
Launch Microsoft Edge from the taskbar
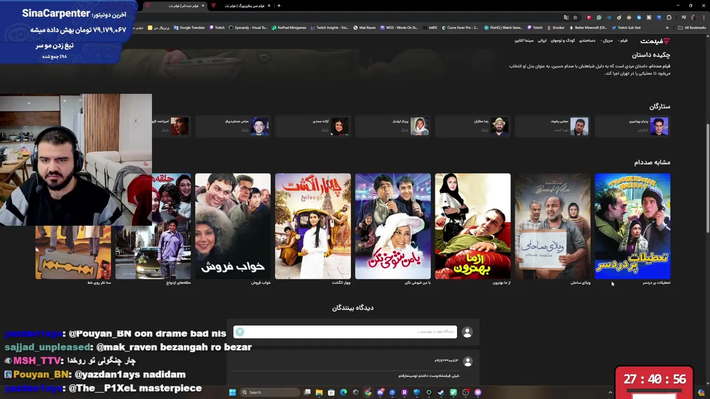pyautogui.click(x=343, y=392)
